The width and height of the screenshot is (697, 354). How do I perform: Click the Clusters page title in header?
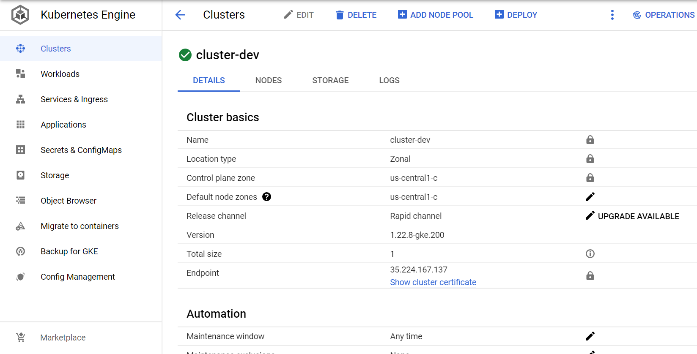click(224, 15)
